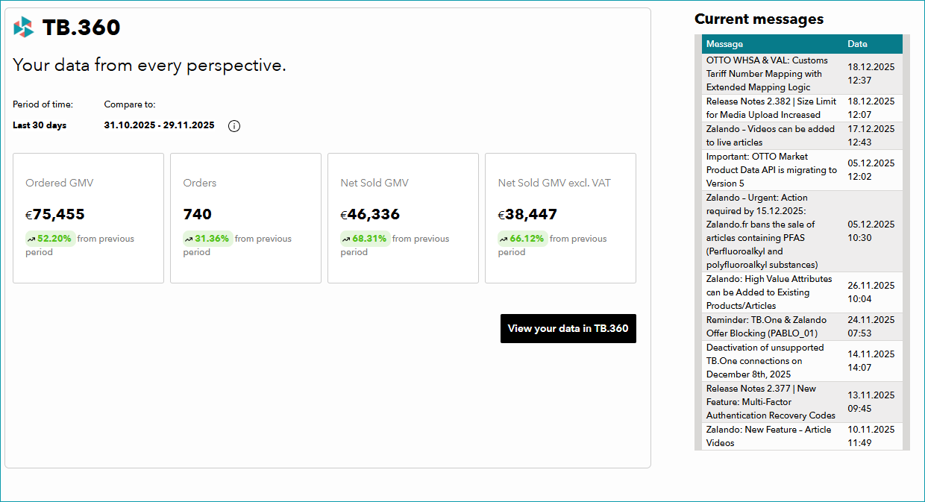The image size is (925, 502).
Task: Open OTTO Market Product Data API message
Action: (x=771, y=170)
